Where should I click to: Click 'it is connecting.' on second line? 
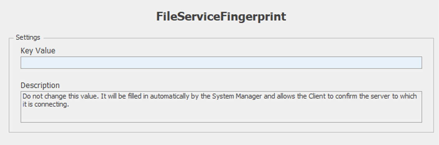45,104
